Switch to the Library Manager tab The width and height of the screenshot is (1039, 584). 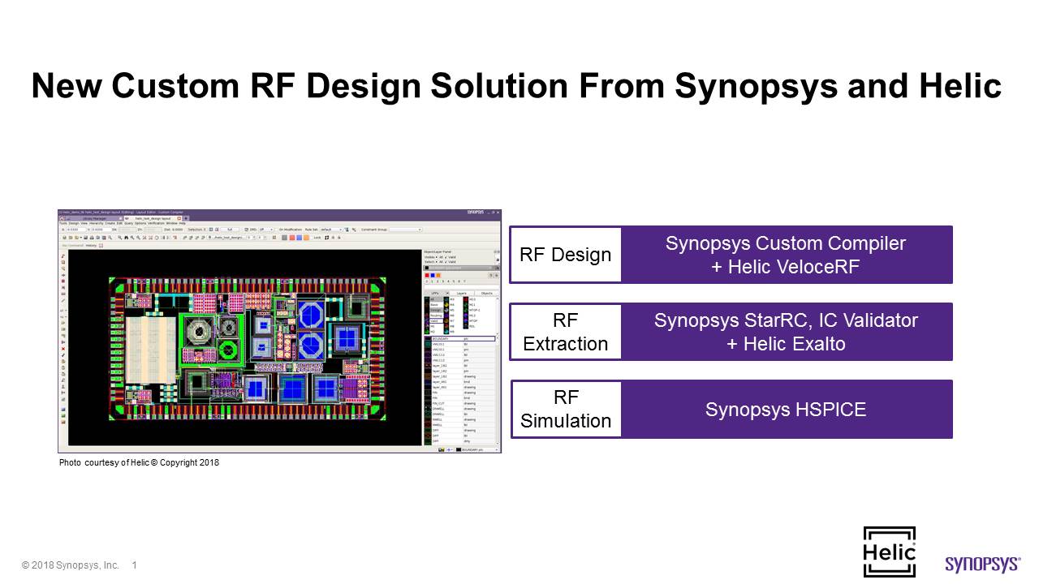pyautogui.click(x=94, y=218)
